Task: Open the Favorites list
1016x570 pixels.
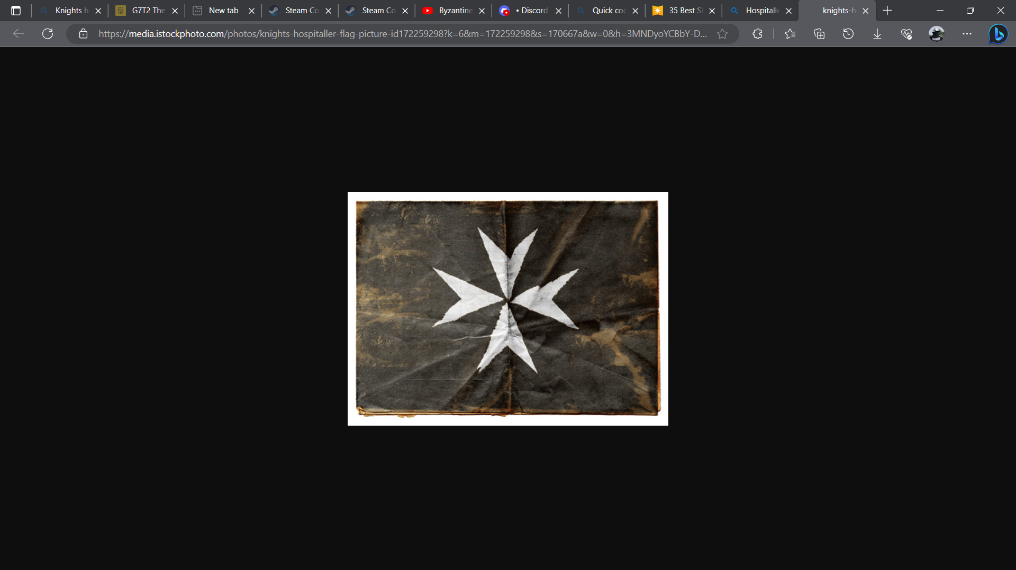Action: coord(790,34)
